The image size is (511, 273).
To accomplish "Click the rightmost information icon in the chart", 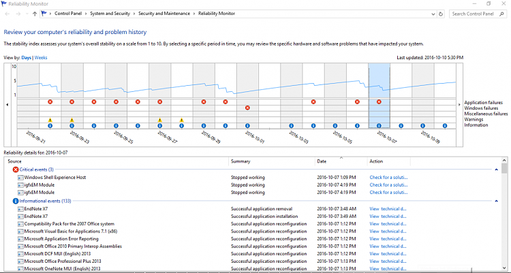I will [446, 126].
